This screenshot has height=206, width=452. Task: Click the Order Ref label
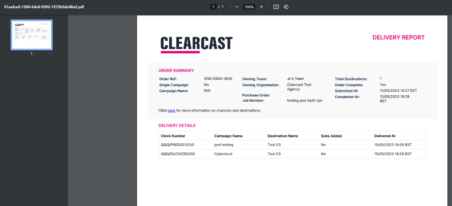click(168, 79)
